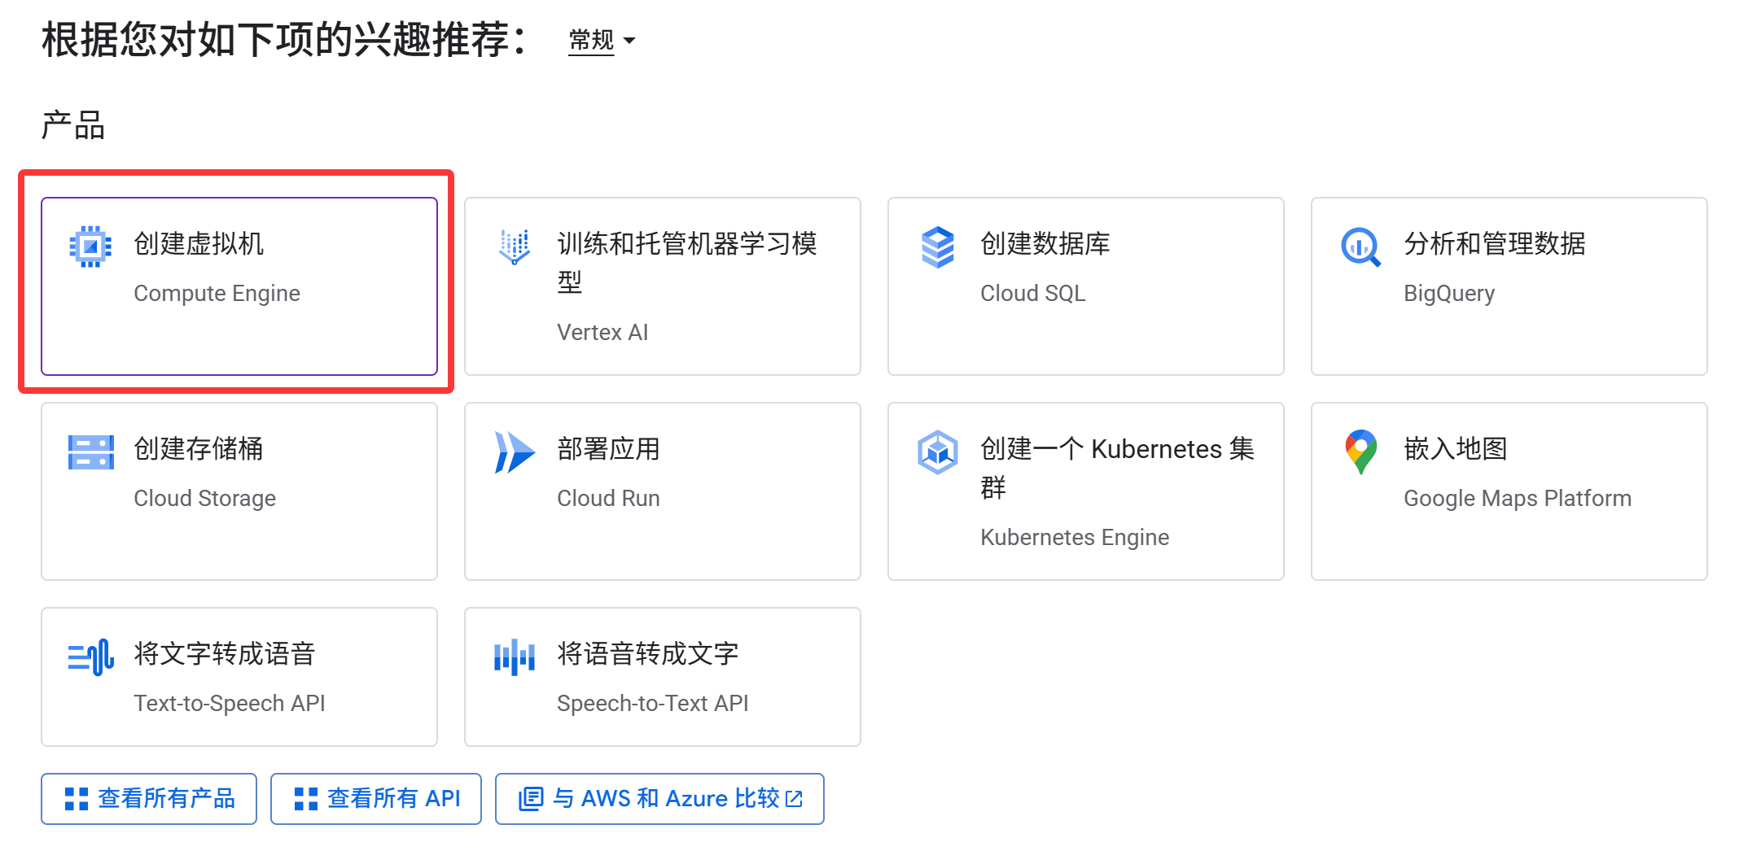Click the Cloud SQL database icon

[x=938, y=247]
